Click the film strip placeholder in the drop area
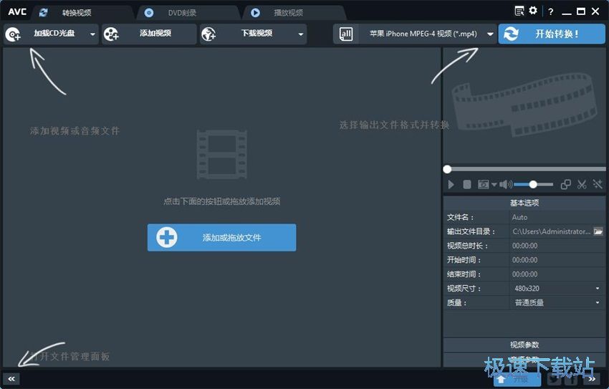This screenshot has width=609, height=389. click(222, 155)
